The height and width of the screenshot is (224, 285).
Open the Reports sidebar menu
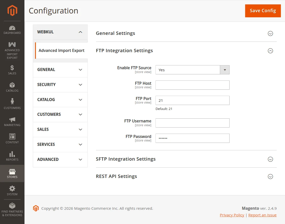[12, 156]
